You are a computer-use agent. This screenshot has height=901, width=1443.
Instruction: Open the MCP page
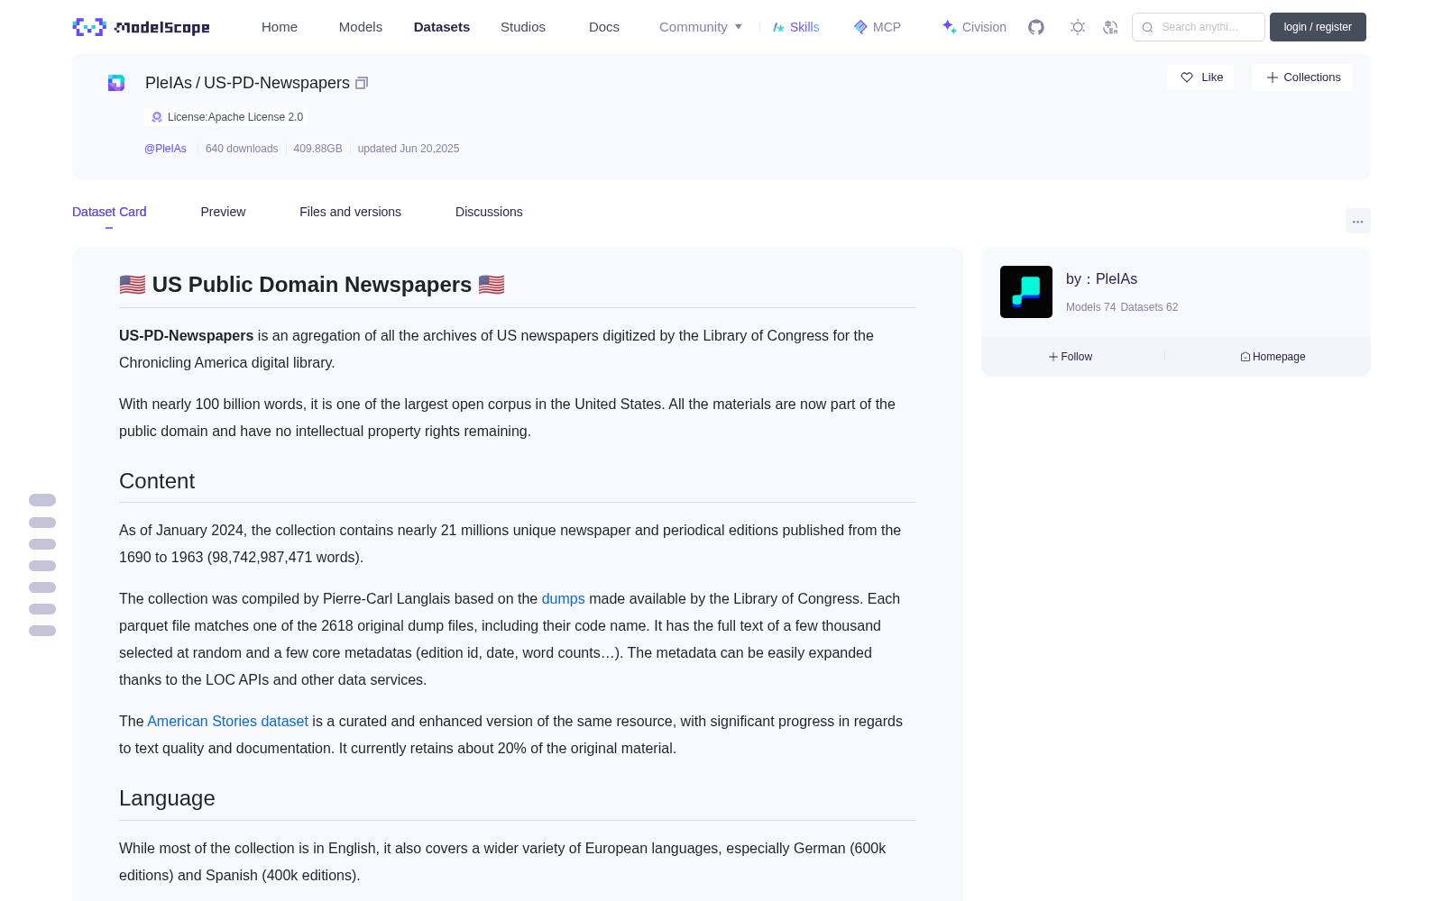(x=877, y=27)
